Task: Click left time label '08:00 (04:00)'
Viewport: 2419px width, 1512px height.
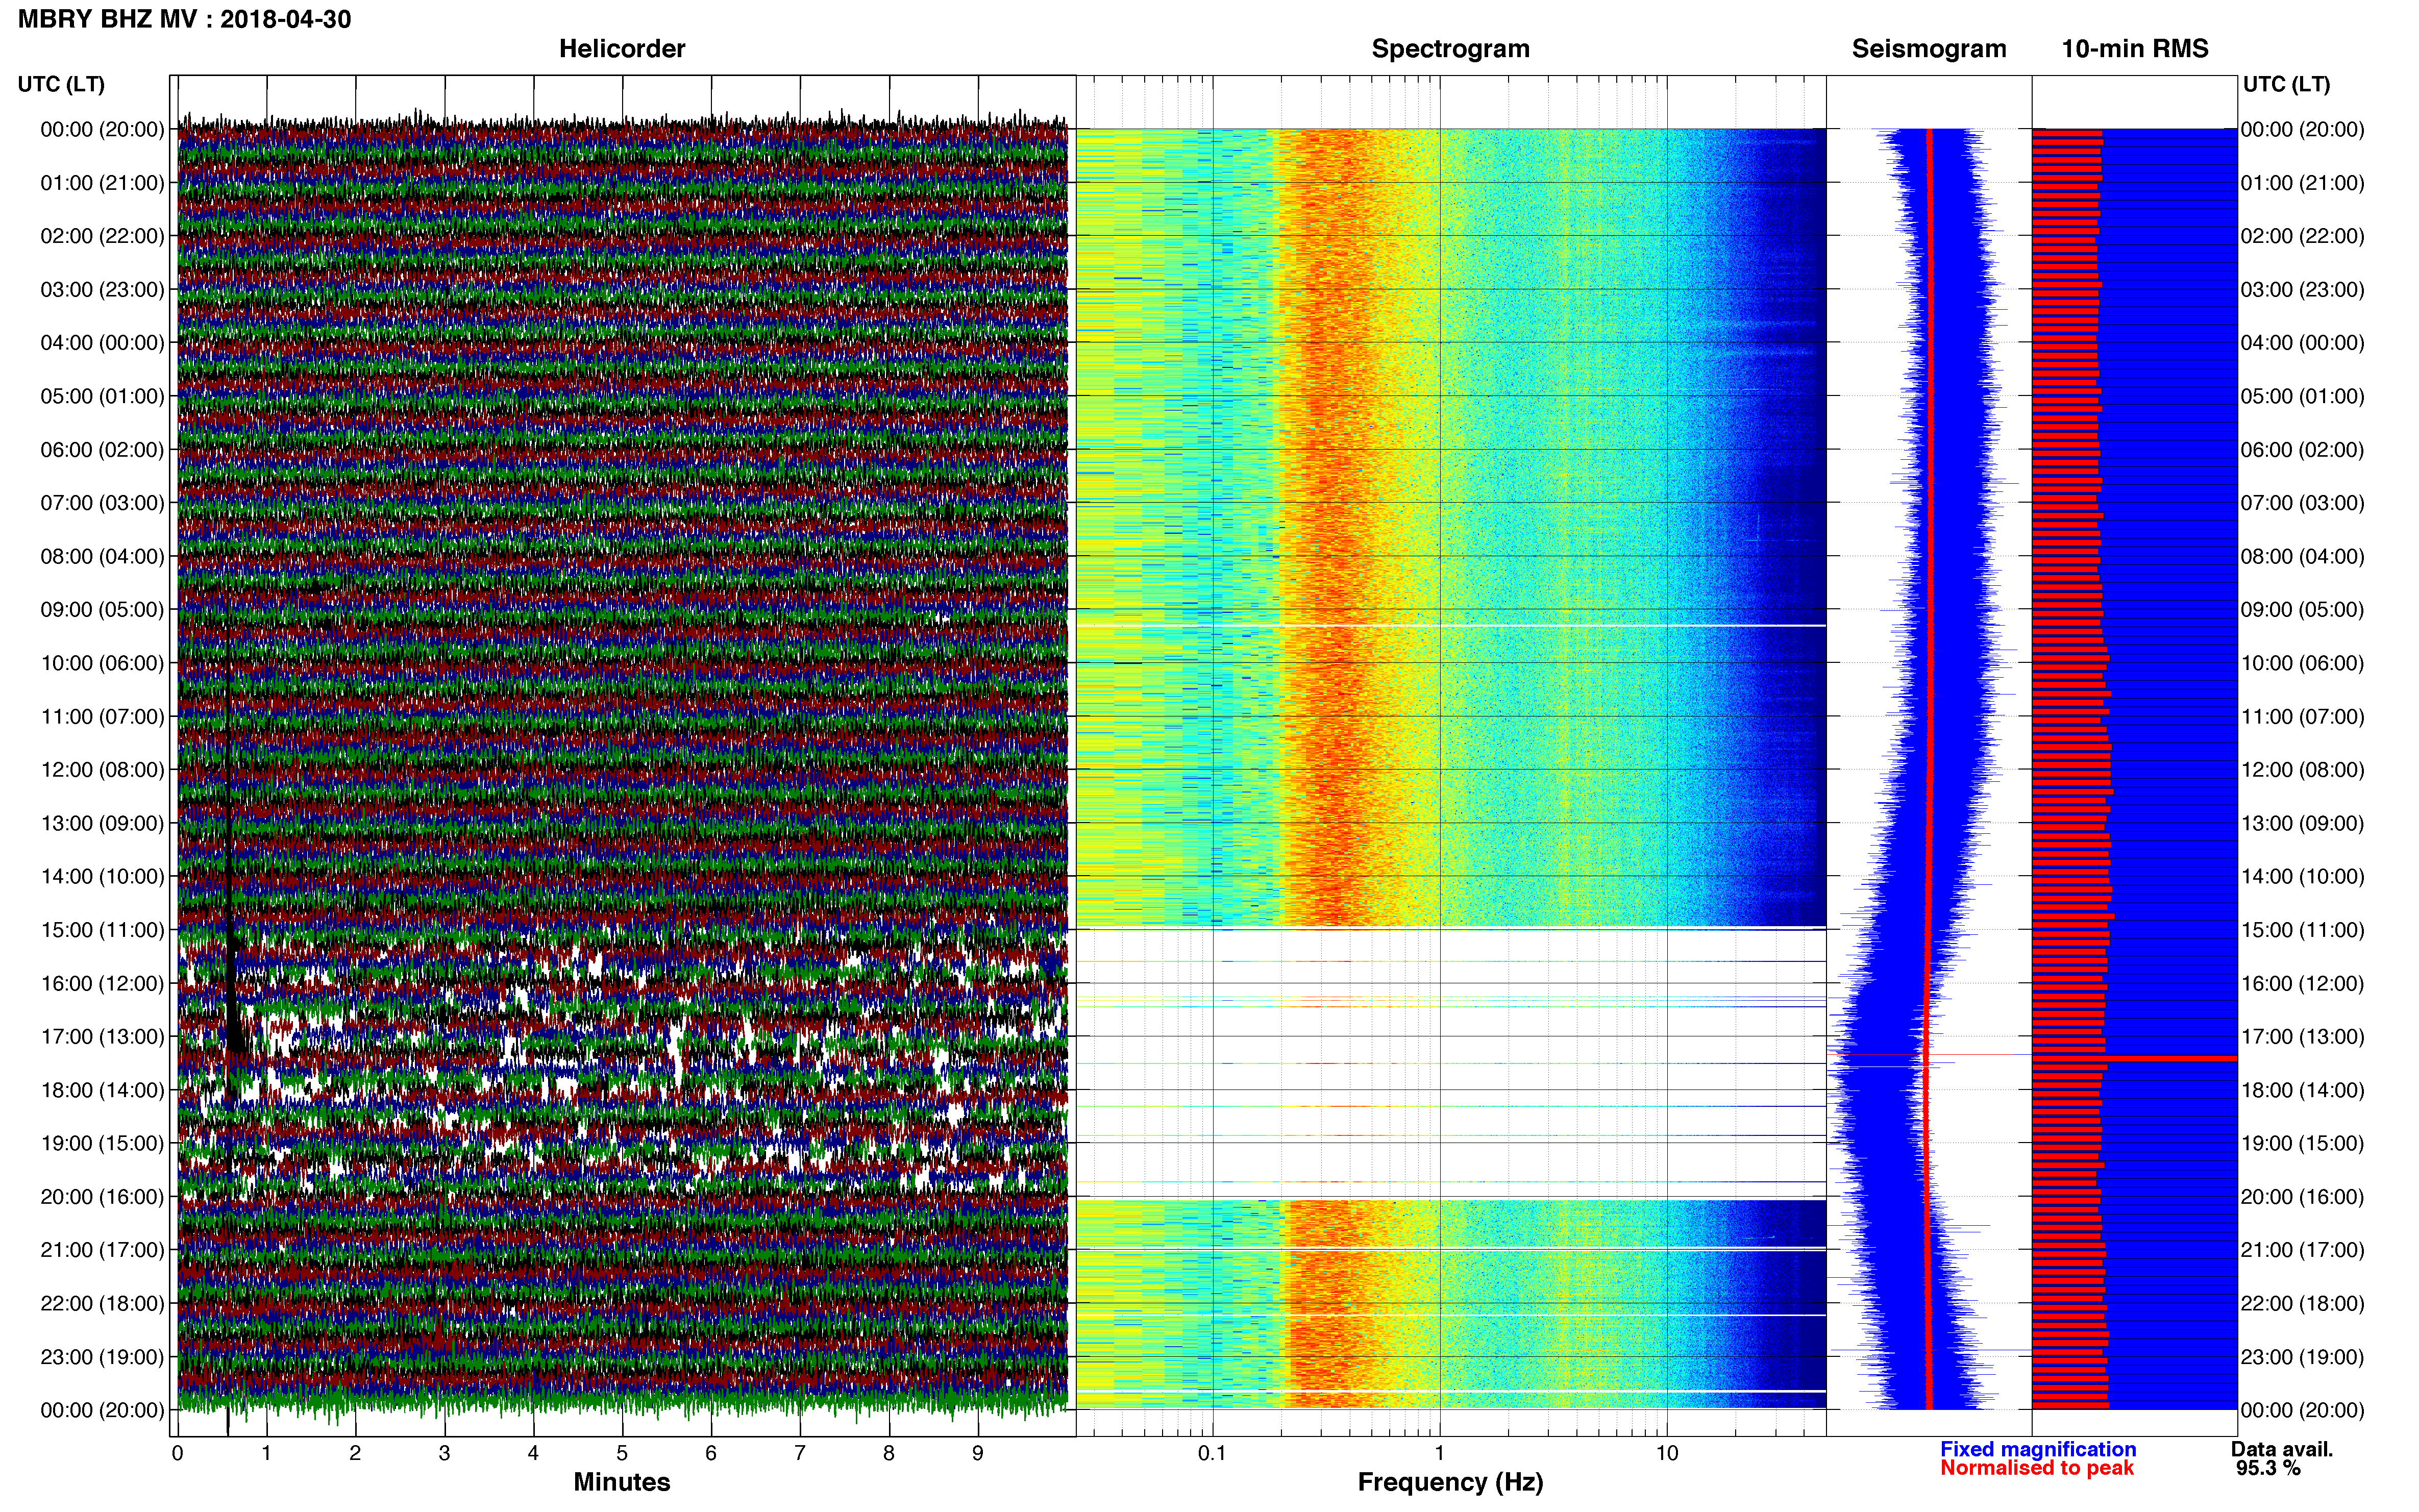Action: (x=102, y=556)
